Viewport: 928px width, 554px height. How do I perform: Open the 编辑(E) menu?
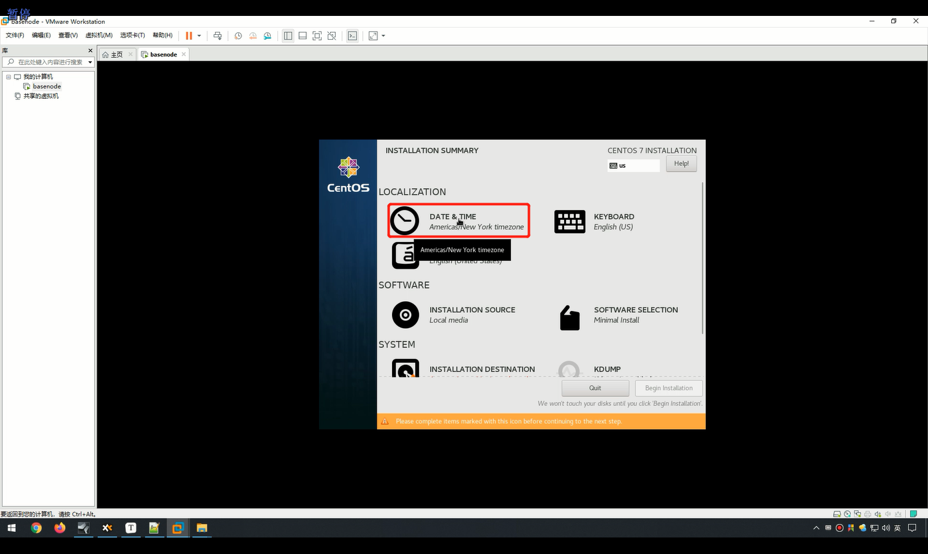tap(41, 36)
